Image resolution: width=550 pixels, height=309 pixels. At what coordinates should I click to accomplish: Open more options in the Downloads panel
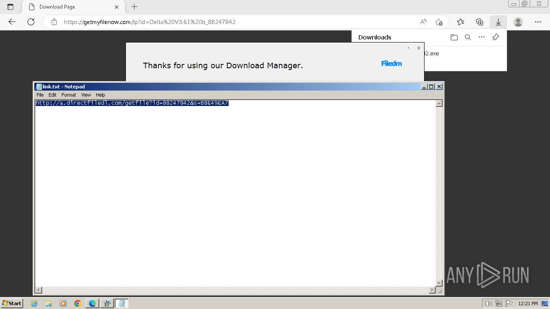[482, 37]
